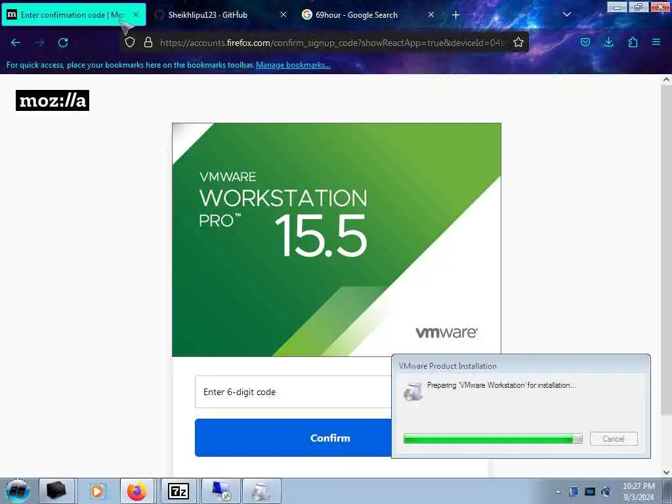Go back using the browser back arrow
Image resolution: width=672 pixels, height=504 pixels.
tap(16, 43)
